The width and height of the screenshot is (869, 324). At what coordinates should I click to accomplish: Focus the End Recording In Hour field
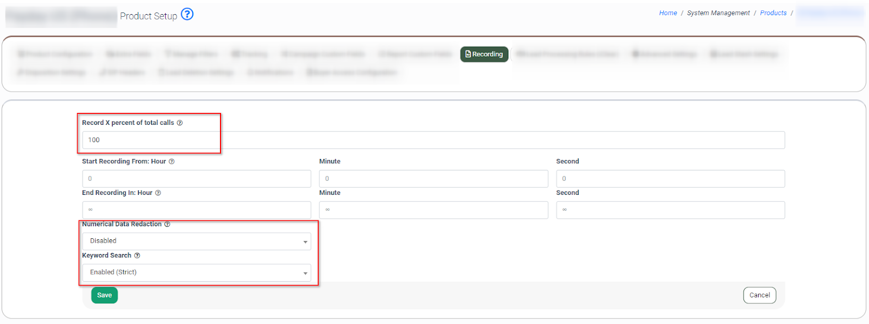tap(196, 210)
